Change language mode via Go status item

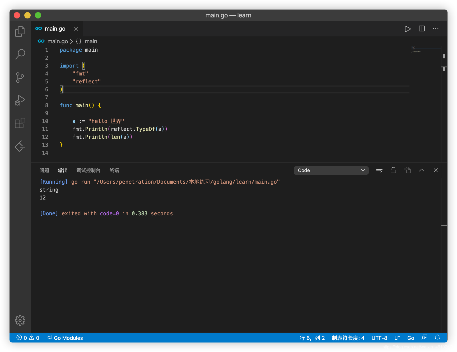(x=411, y=338)
